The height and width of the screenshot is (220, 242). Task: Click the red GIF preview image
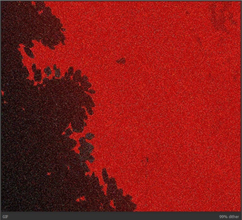(121, 106)
